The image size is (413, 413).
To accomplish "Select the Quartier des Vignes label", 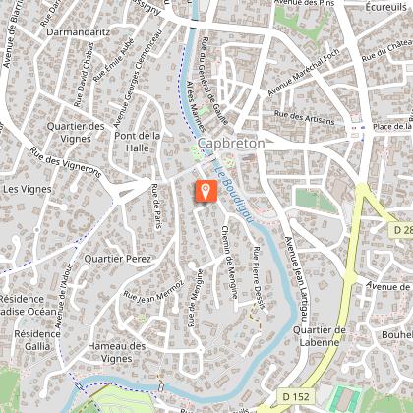I will [76, 133].
